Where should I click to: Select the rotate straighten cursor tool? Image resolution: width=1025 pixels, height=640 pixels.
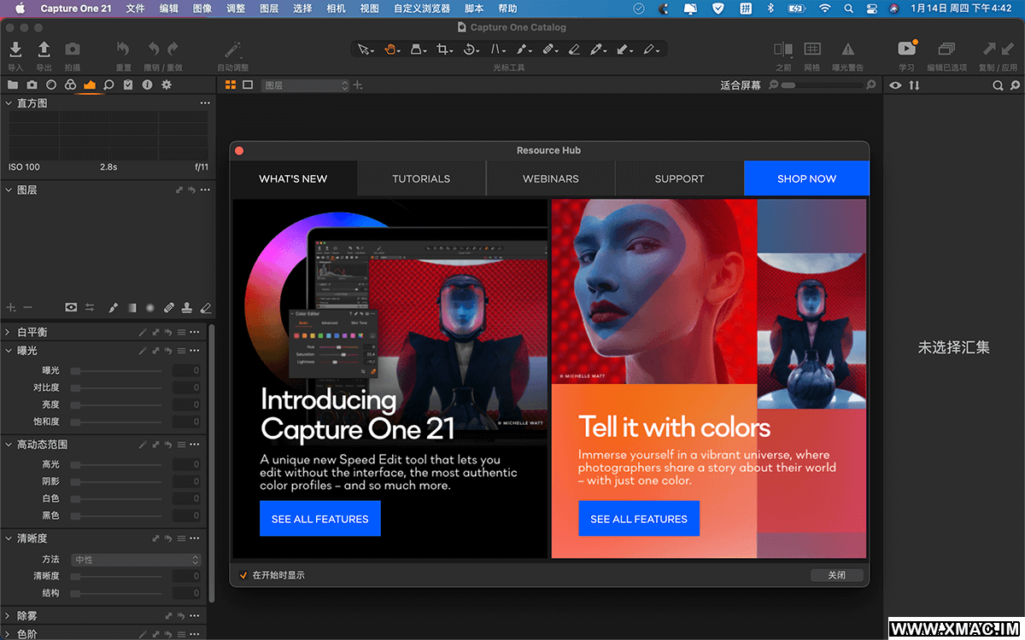click(471, 49)
